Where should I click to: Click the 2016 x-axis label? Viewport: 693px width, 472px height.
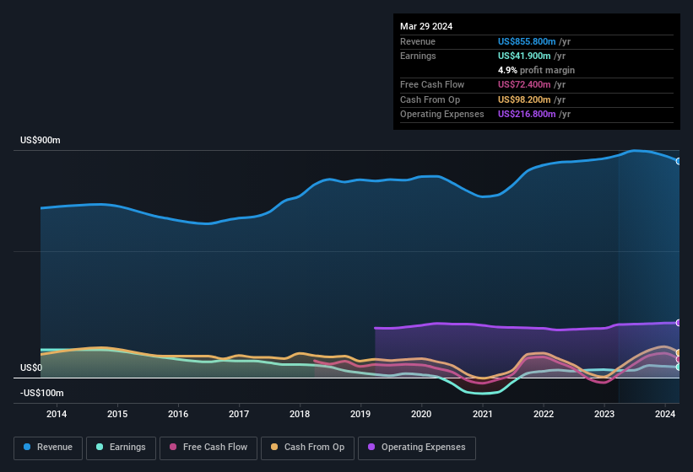(x=178, y=414)
